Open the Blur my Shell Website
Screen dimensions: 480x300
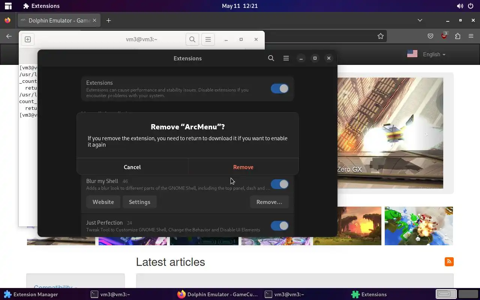(103, 202)
